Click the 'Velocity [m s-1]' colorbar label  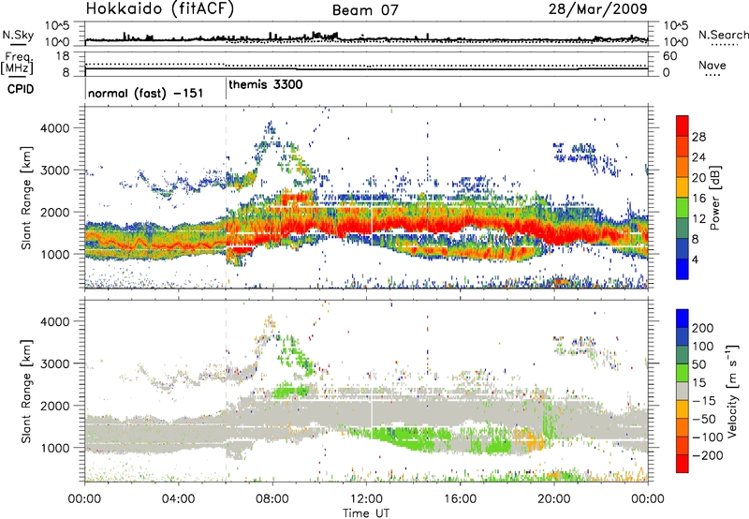pos(733,391)
